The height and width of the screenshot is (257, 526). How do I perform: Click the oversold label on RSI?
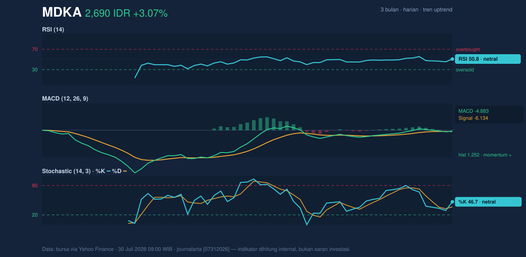click(465, 69)
